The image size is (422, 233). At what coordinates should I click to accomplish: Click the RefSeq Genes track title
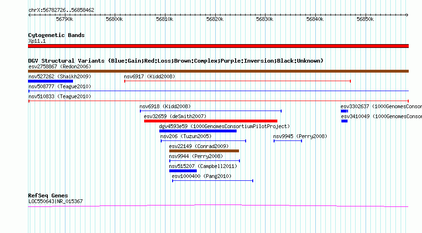tap(48, 196)
